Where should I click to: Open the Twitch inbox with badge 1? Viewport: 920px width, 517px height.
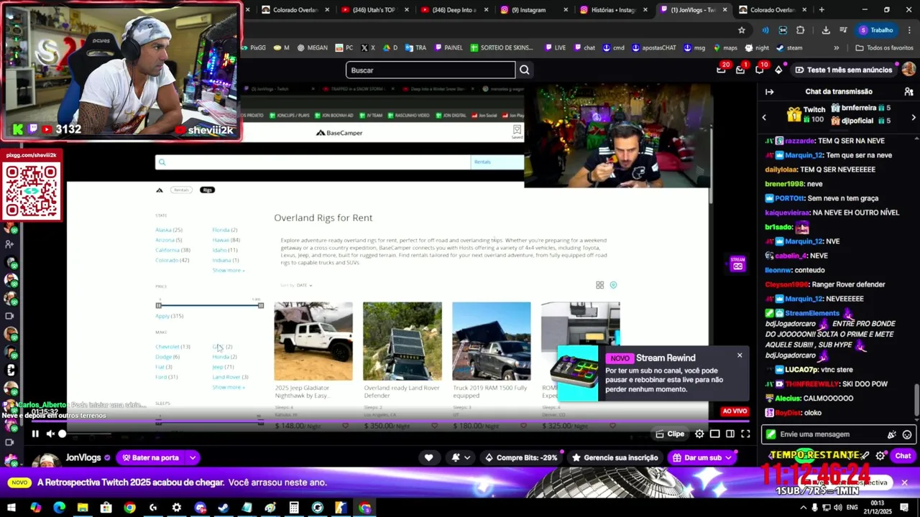pyautogui.click(x=740, y=70)
